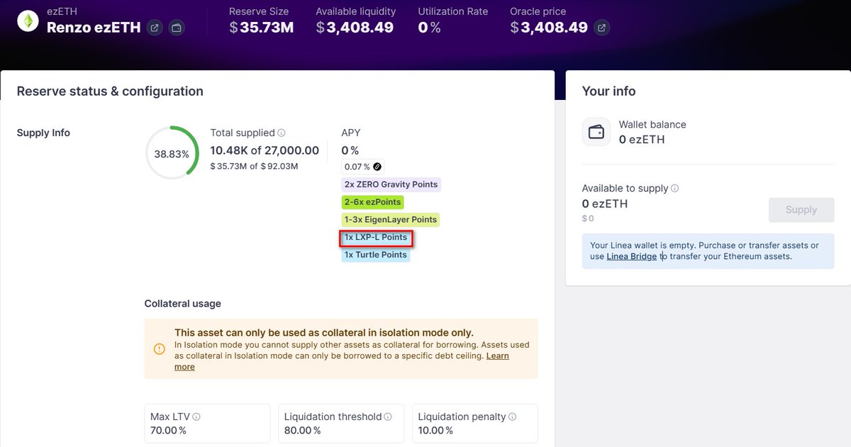Click the 1-3x EigenLayer Points badge
The width and height of the screenshot is (851, 447).
391,219
